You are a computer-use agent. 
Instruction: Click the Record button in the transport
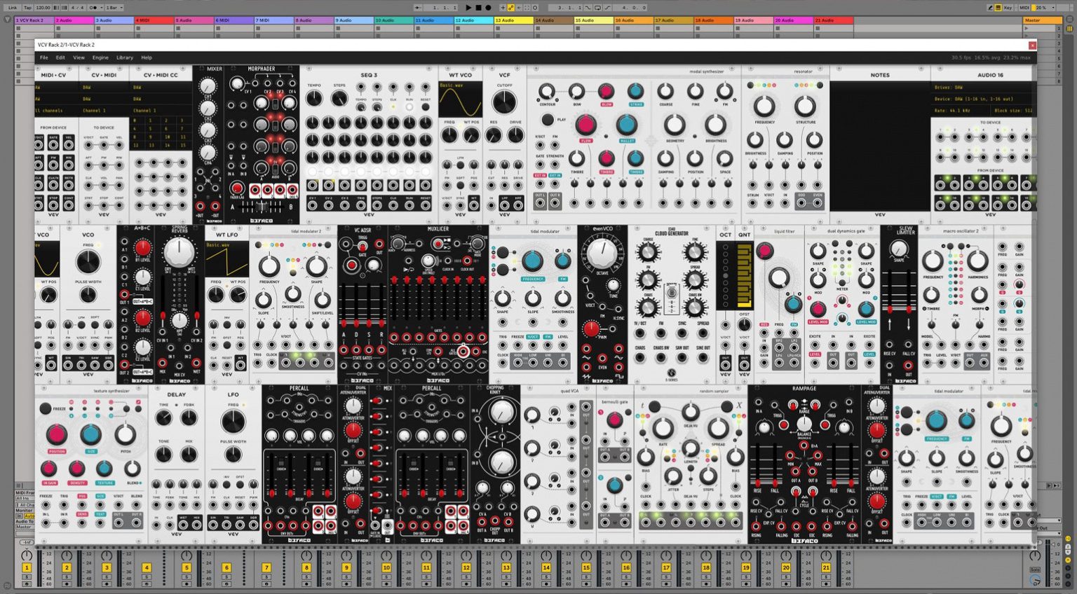(488, 7)
